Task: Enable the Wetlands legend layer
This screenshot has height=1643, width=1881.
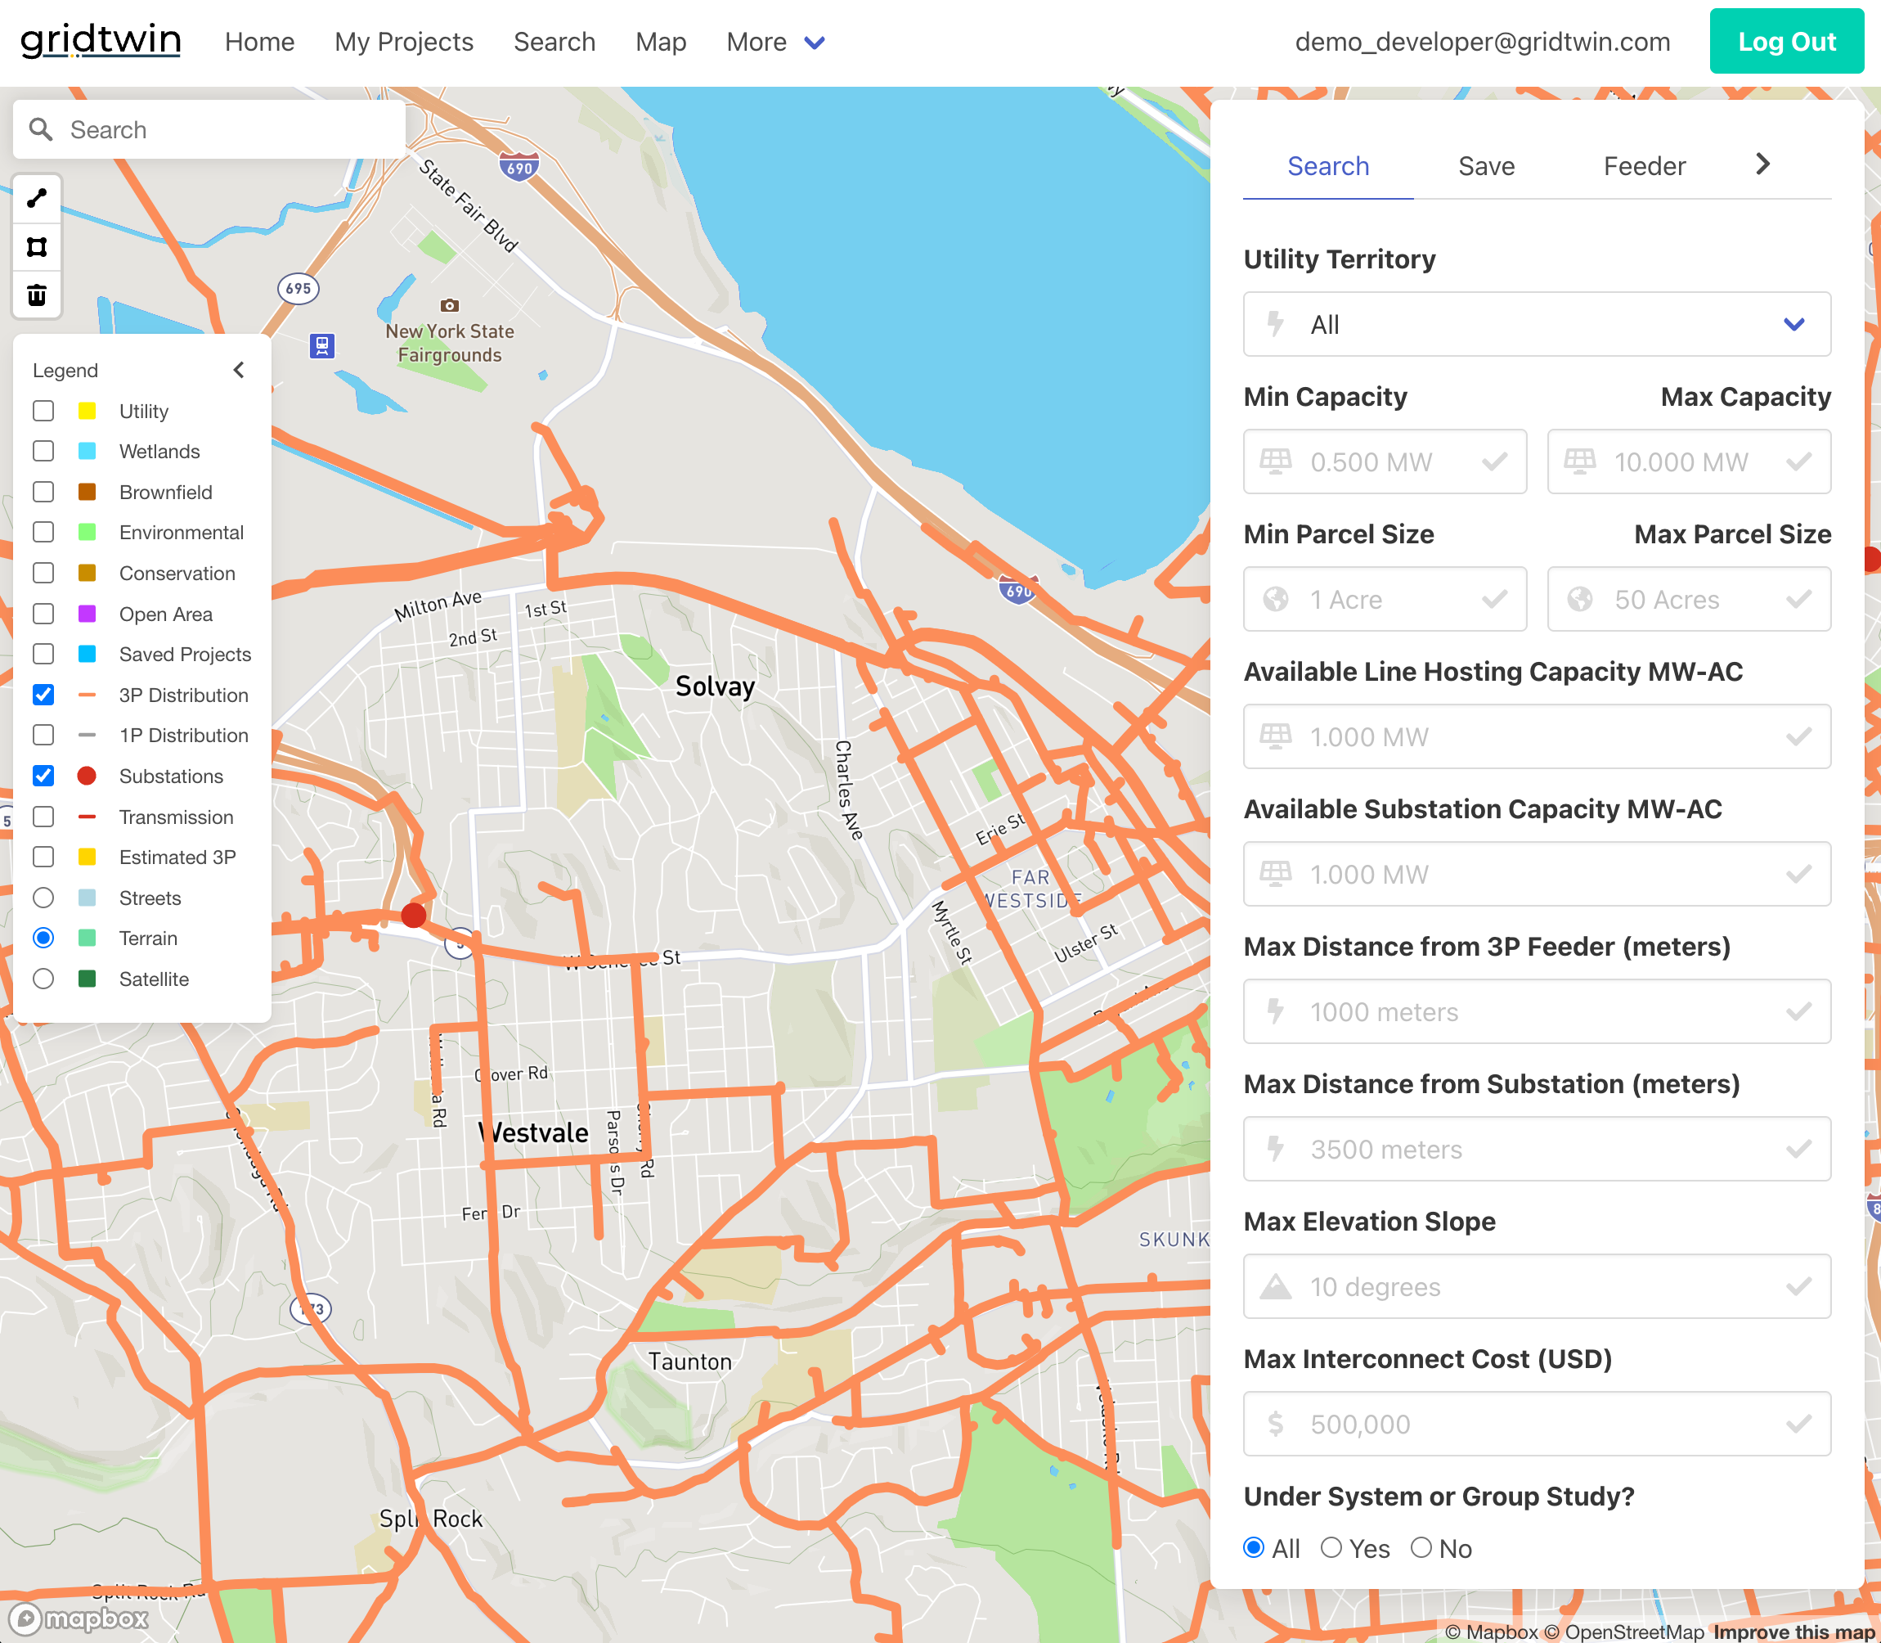Action: [x=43, y=451]
